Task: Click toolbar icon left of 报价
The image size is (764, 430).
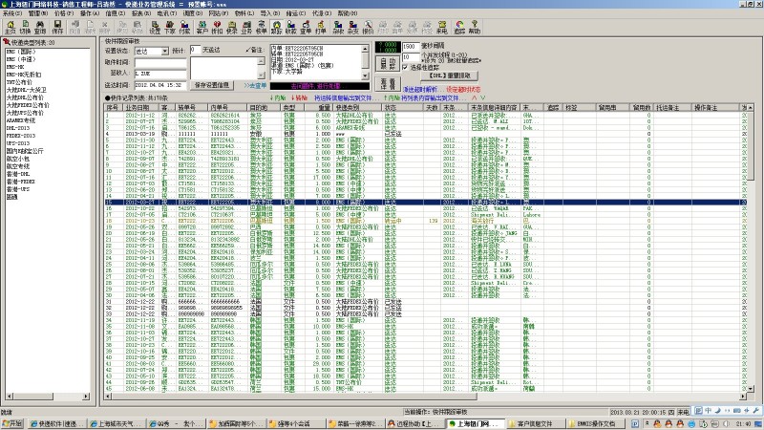Action: tap(352, 27)
